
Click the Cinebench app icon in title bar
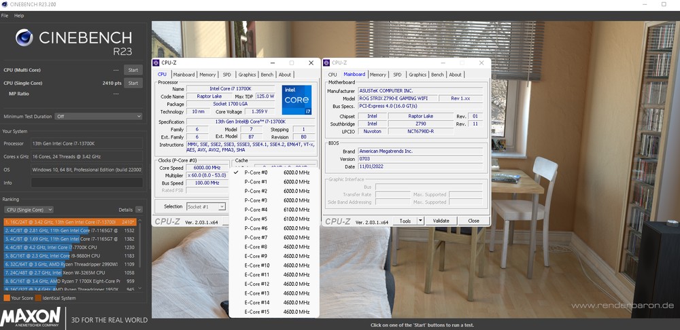tap(4, 4)
